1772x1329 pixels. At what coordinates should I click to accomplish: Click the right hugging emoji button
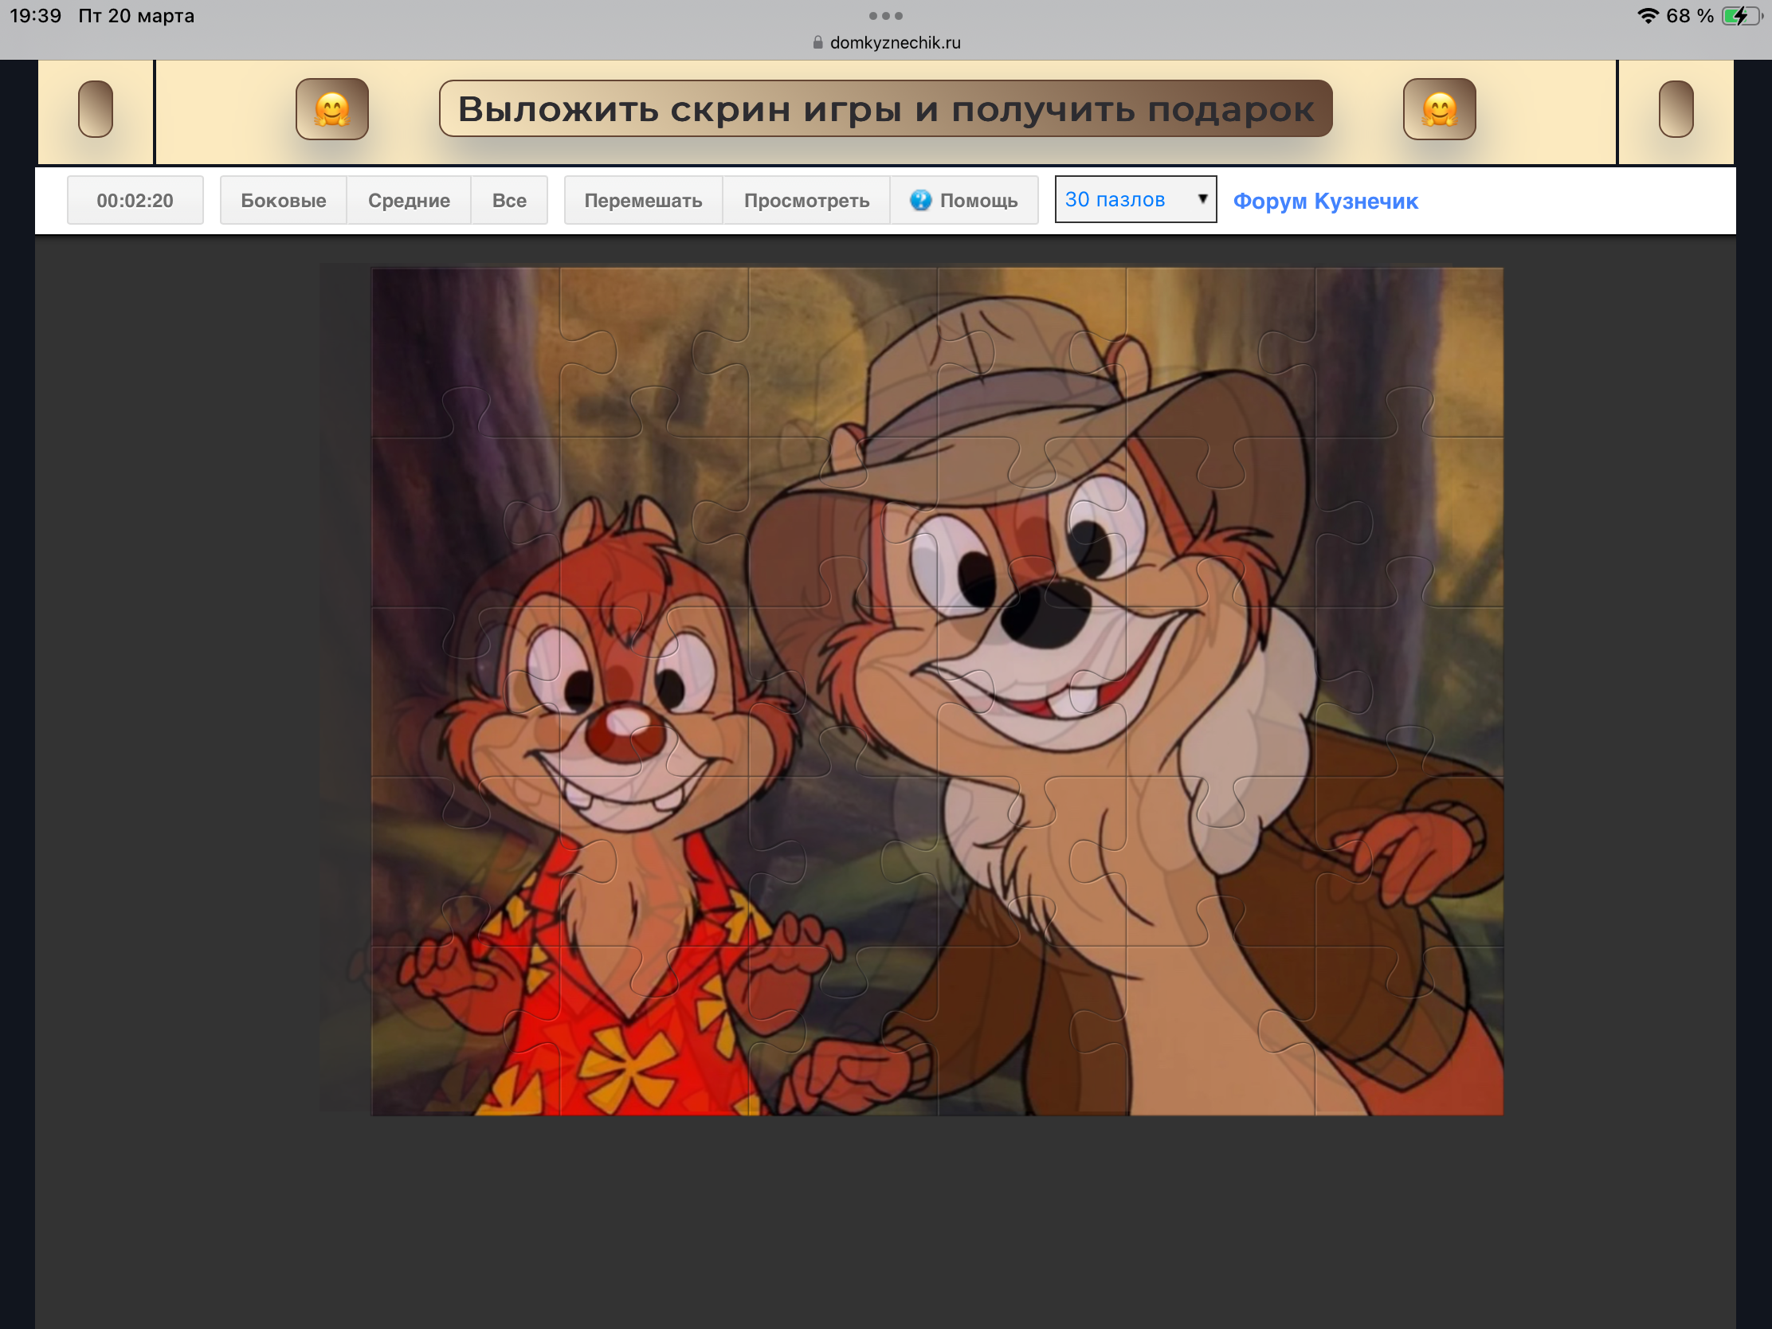pos(1439,109)
